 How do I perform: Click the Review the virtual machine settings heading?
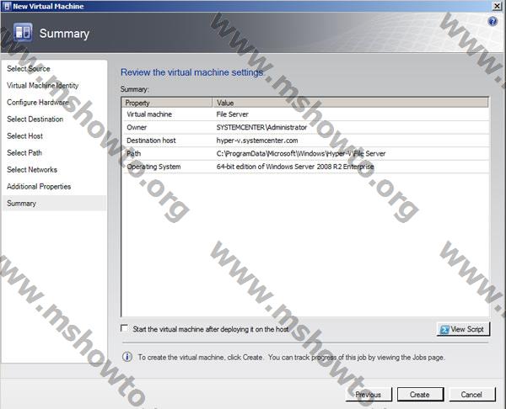pyautogui.click(x=191, y=72)
